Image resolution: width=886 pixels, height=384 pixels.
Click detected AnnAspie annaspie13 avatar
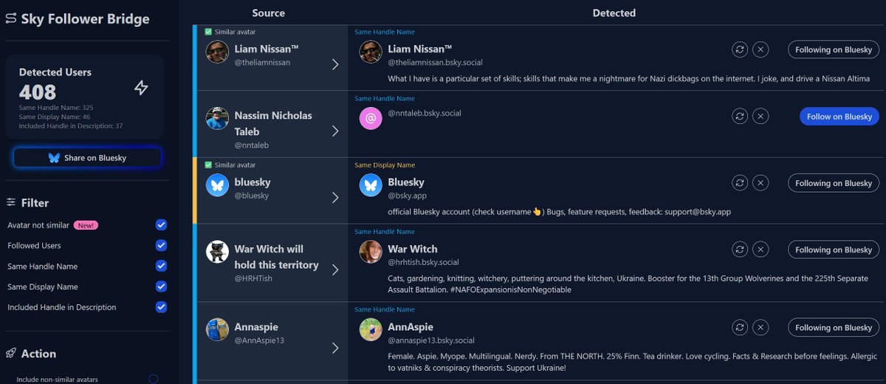click(371, 329)
